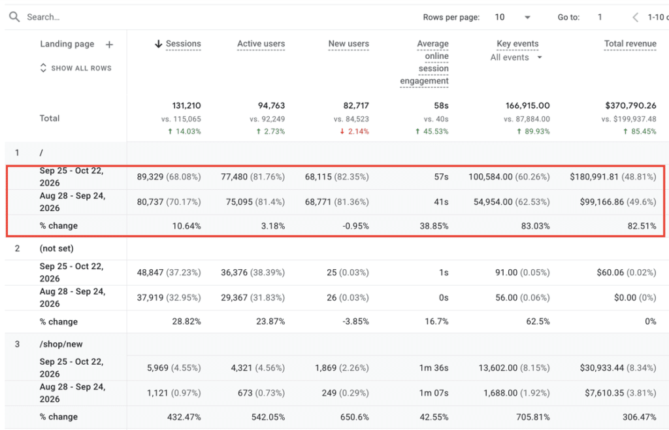The width and height of the screenshot is (669, 430).
Task: Sort by Average online session engagement column
Action: pyautogui.click(x=424, y=62)
